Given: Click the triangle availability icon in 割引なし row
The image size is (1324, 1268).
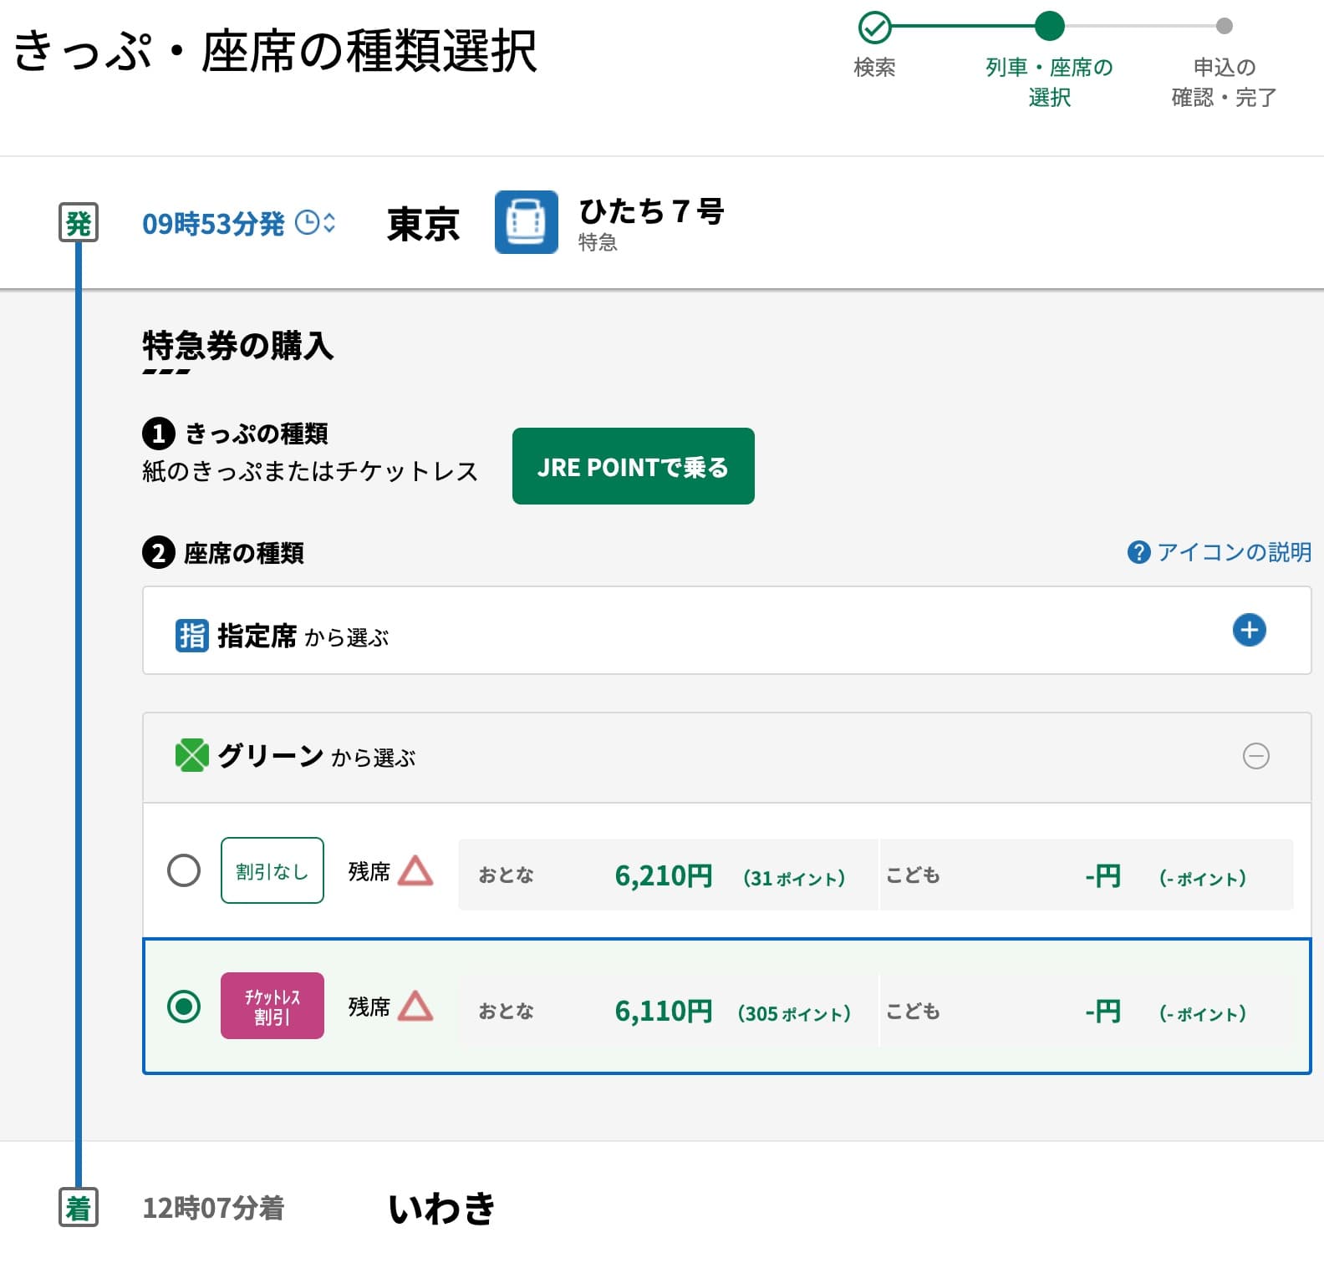Looking at the screenshot, I should pos(415,870).
